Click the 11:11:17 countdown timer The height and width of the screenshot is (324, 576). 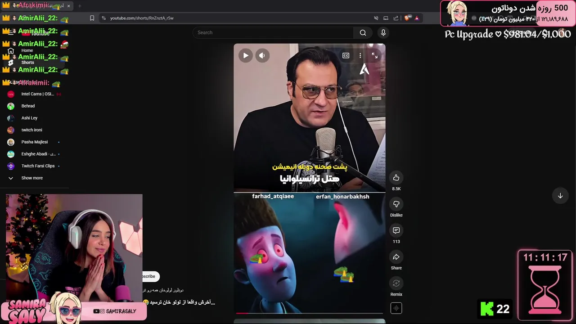[545, 257]
